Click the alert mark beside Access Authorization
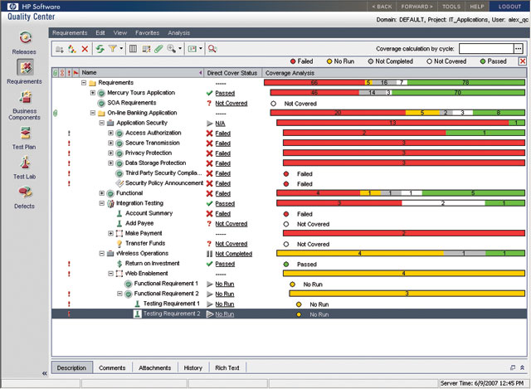Screen dimensions: 531x389 (x=69, y=134)
